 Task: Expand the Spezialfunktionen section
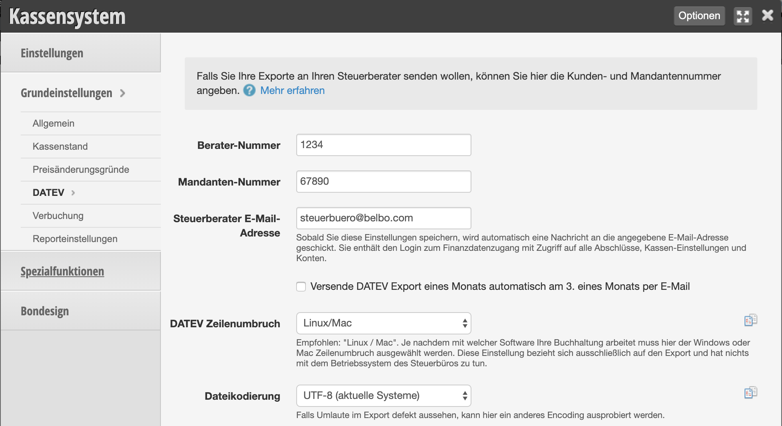63,271
